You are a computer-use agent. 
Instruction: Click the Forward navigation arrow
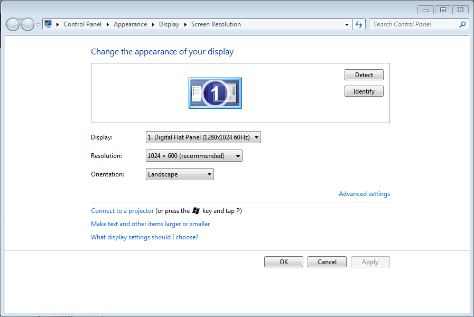coord(28,24)
